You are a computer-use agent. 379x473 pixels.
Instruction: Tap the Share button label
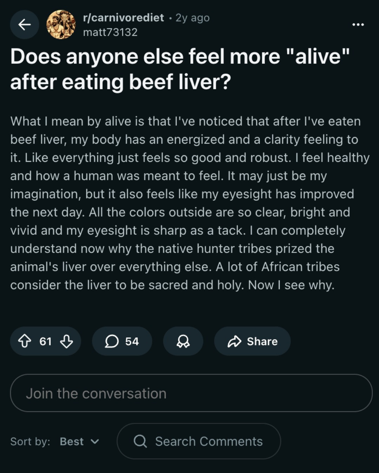click(x=262, y=341)
